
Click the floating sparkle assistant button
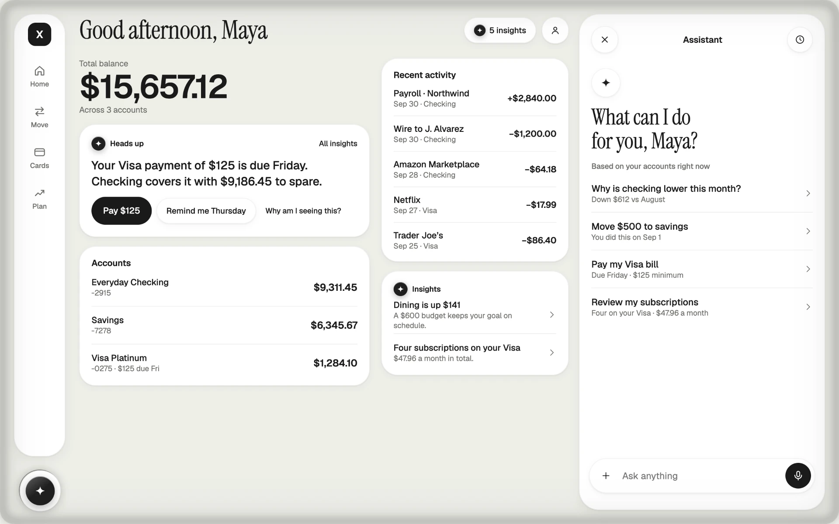pyautogui.click(x=40, y=491)
